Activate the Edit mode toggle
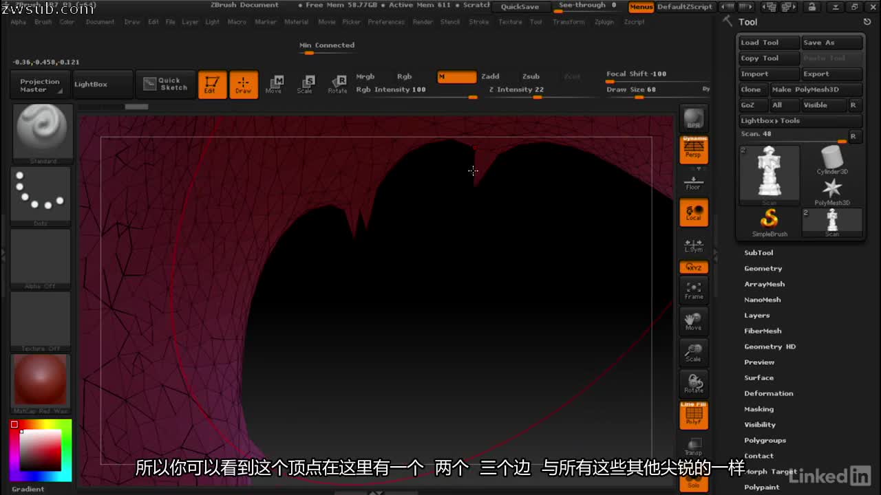Screen dimensions: 881x495 tap(212, 85)
